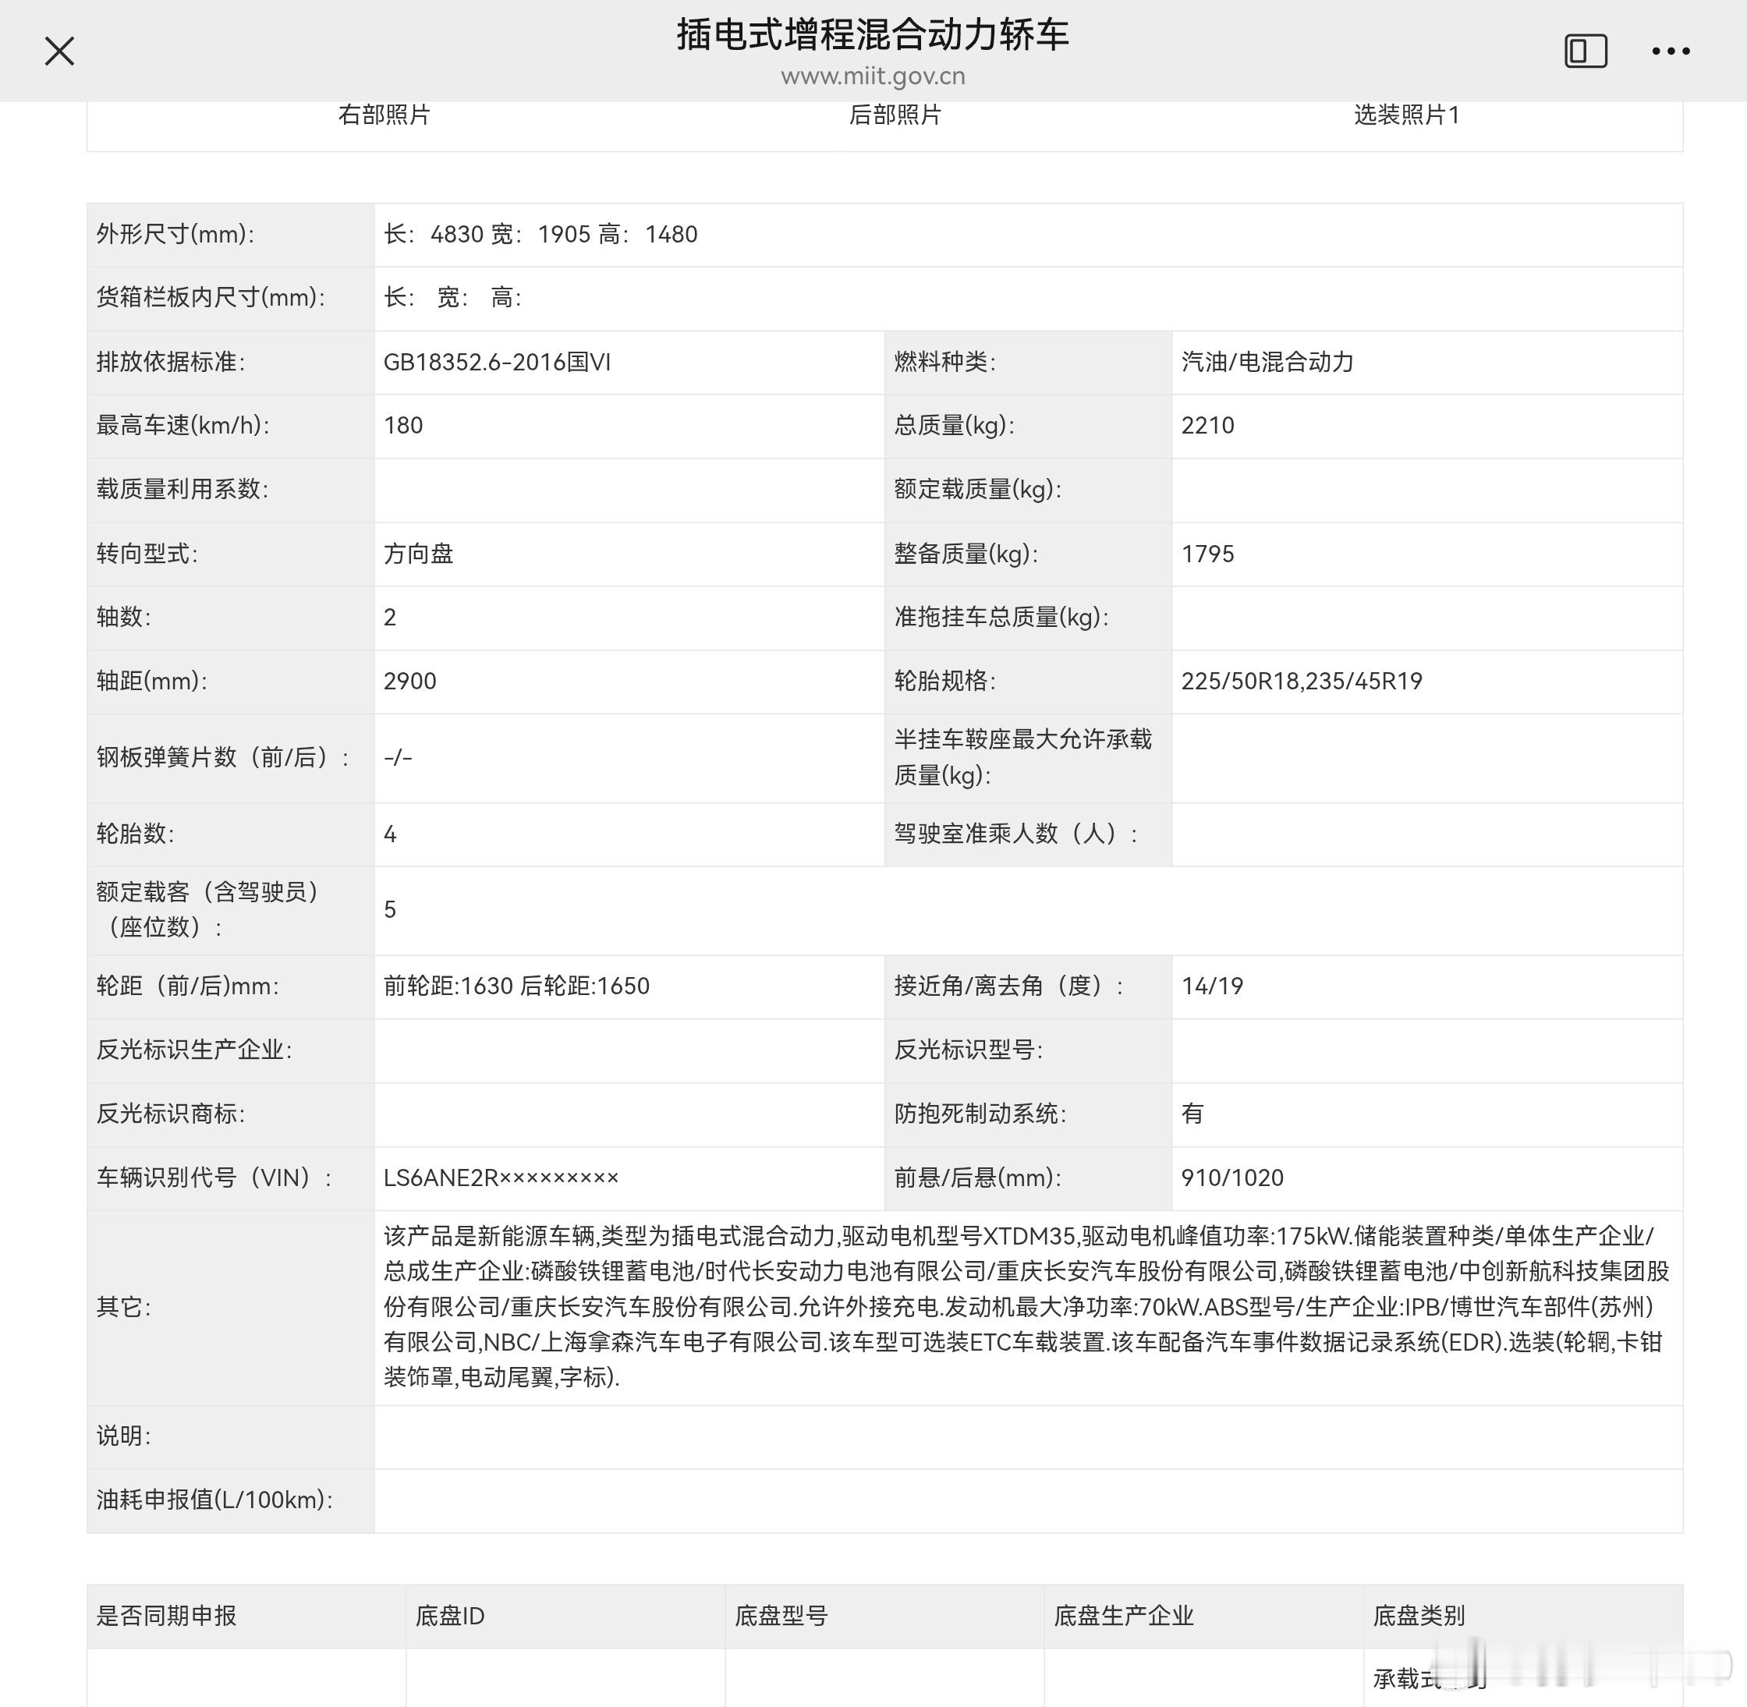
Task: Click the 轮胎数 label
Action: tap(136, 834)
